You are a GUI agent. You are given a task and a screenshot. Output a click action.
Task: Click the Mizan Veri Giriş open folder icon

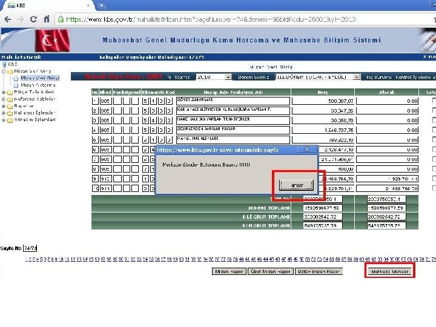click(10, 71)
